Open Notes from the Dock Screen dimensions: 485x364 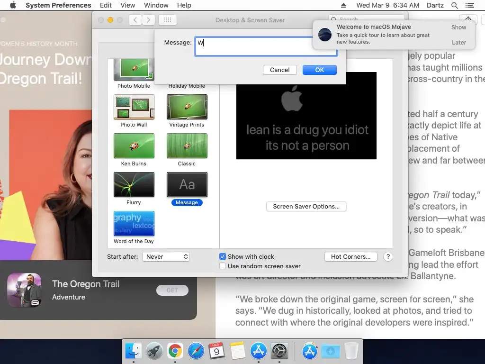[x=238, y=351]
